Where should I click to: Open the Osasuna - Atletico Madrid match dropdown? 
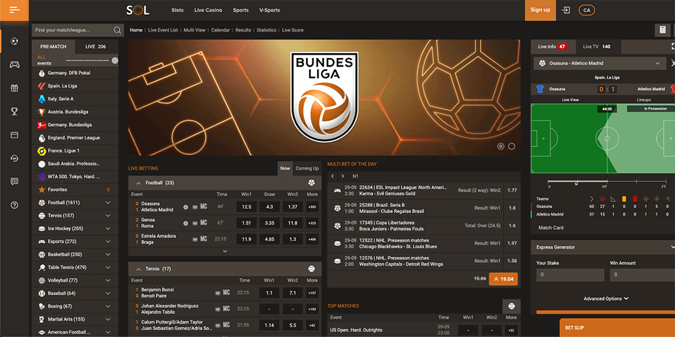[x=599, y=63]
